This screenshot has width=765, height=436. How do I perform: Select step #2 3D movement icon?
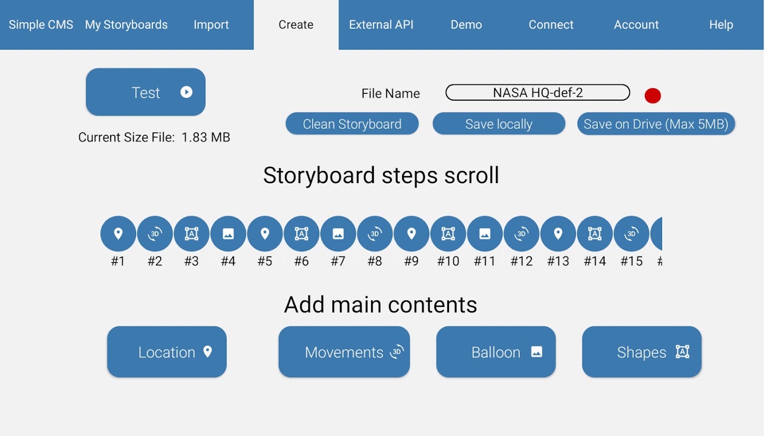pyautogui.click(x=155, y=234)
